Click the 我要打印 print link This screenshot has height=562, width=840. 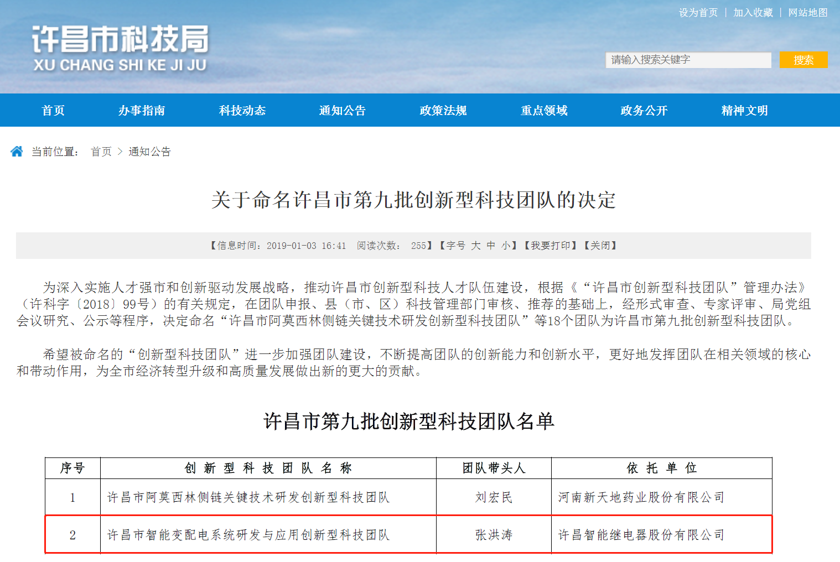coord(551,246)
